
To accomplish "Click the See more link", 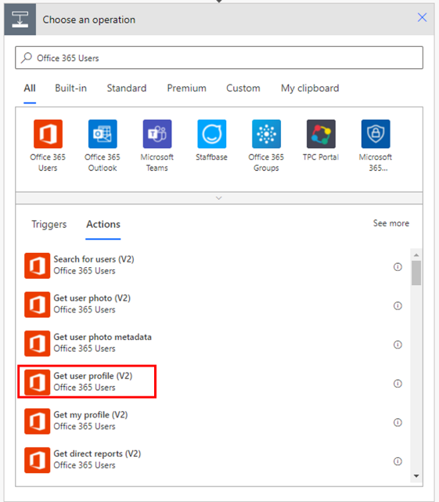I will [391, 223].
